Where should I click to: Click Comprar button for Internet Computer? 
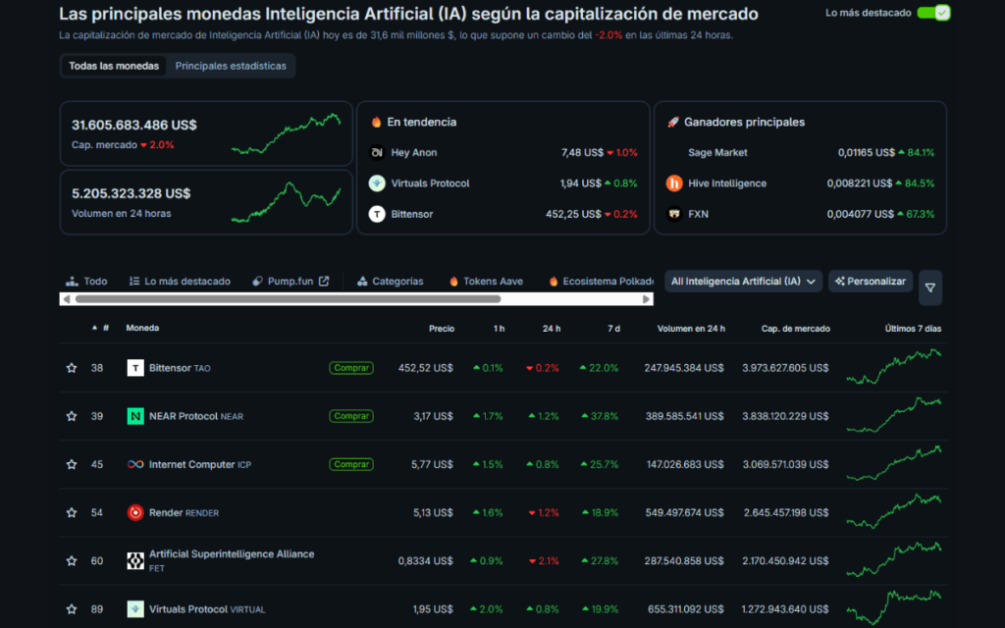(351, 464)
